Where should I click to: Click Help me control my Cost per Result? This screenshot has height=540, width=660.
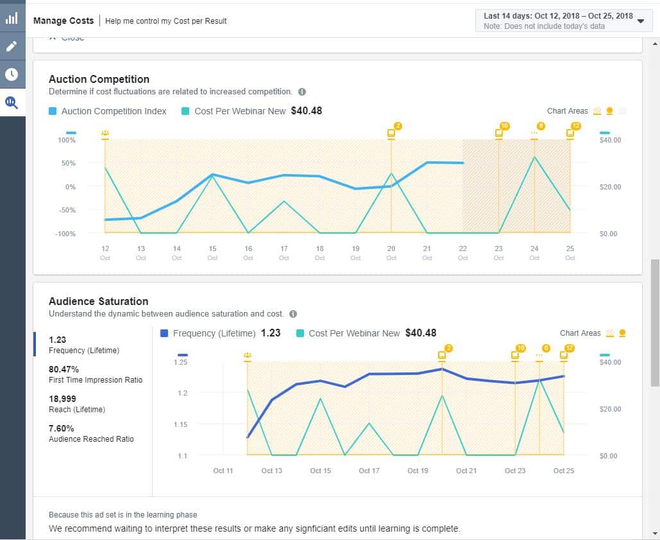click(166, 21)
